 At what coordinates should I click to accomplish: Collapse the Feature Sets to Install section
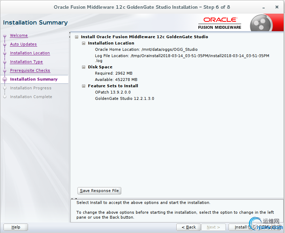[x=84, y=86]
